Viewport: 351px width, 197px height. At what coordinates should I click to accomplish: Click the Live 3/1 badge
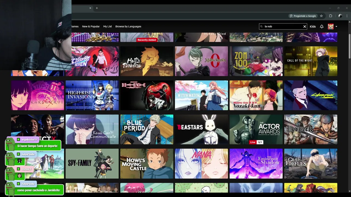(x=256, y=142)
